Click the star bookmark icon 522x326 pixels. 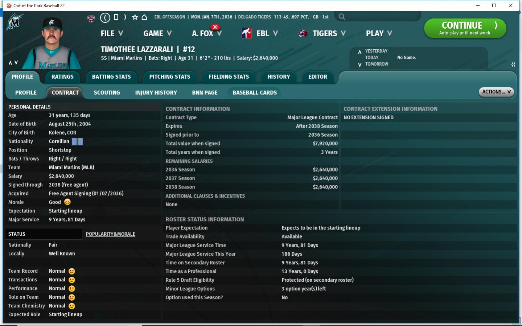click(135, 17)
